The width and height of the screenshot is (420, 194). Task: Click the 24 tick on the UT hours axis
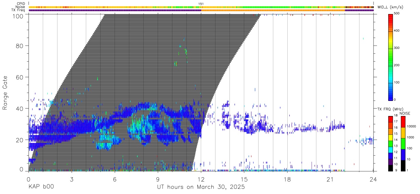coord(373,179)
